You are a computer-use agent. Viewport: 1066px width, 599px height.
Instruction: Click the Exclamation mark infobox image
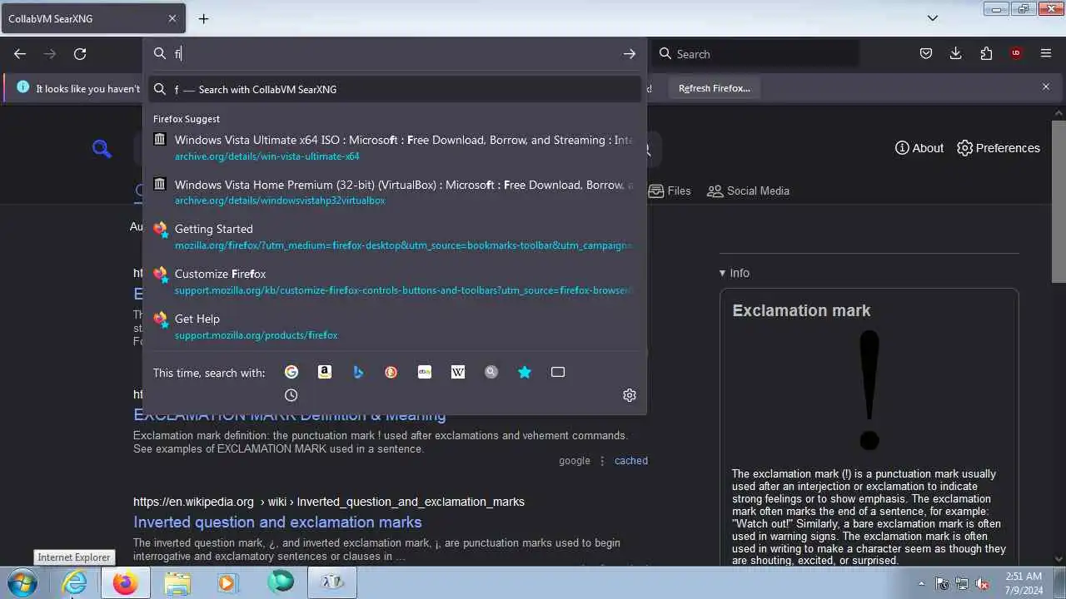coord(869,389)
